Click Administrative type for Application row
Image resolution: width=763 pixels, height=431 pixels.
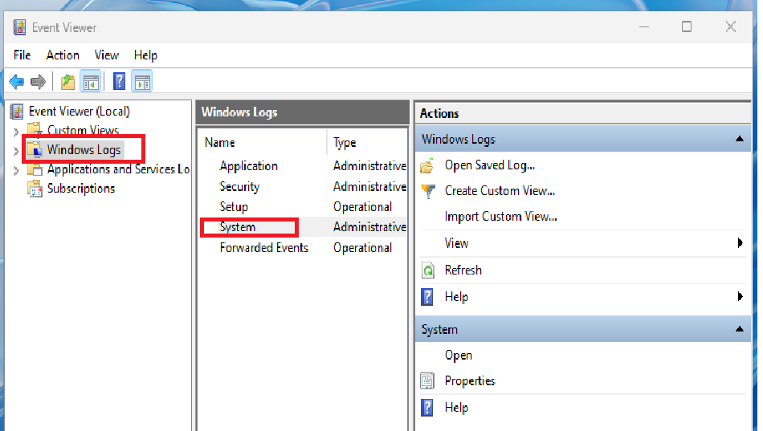[x=369, y=166]
